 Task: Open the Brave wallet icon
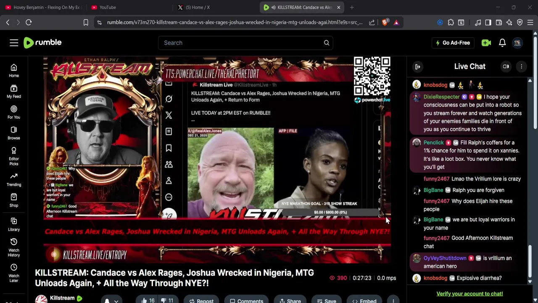[499, 22]
